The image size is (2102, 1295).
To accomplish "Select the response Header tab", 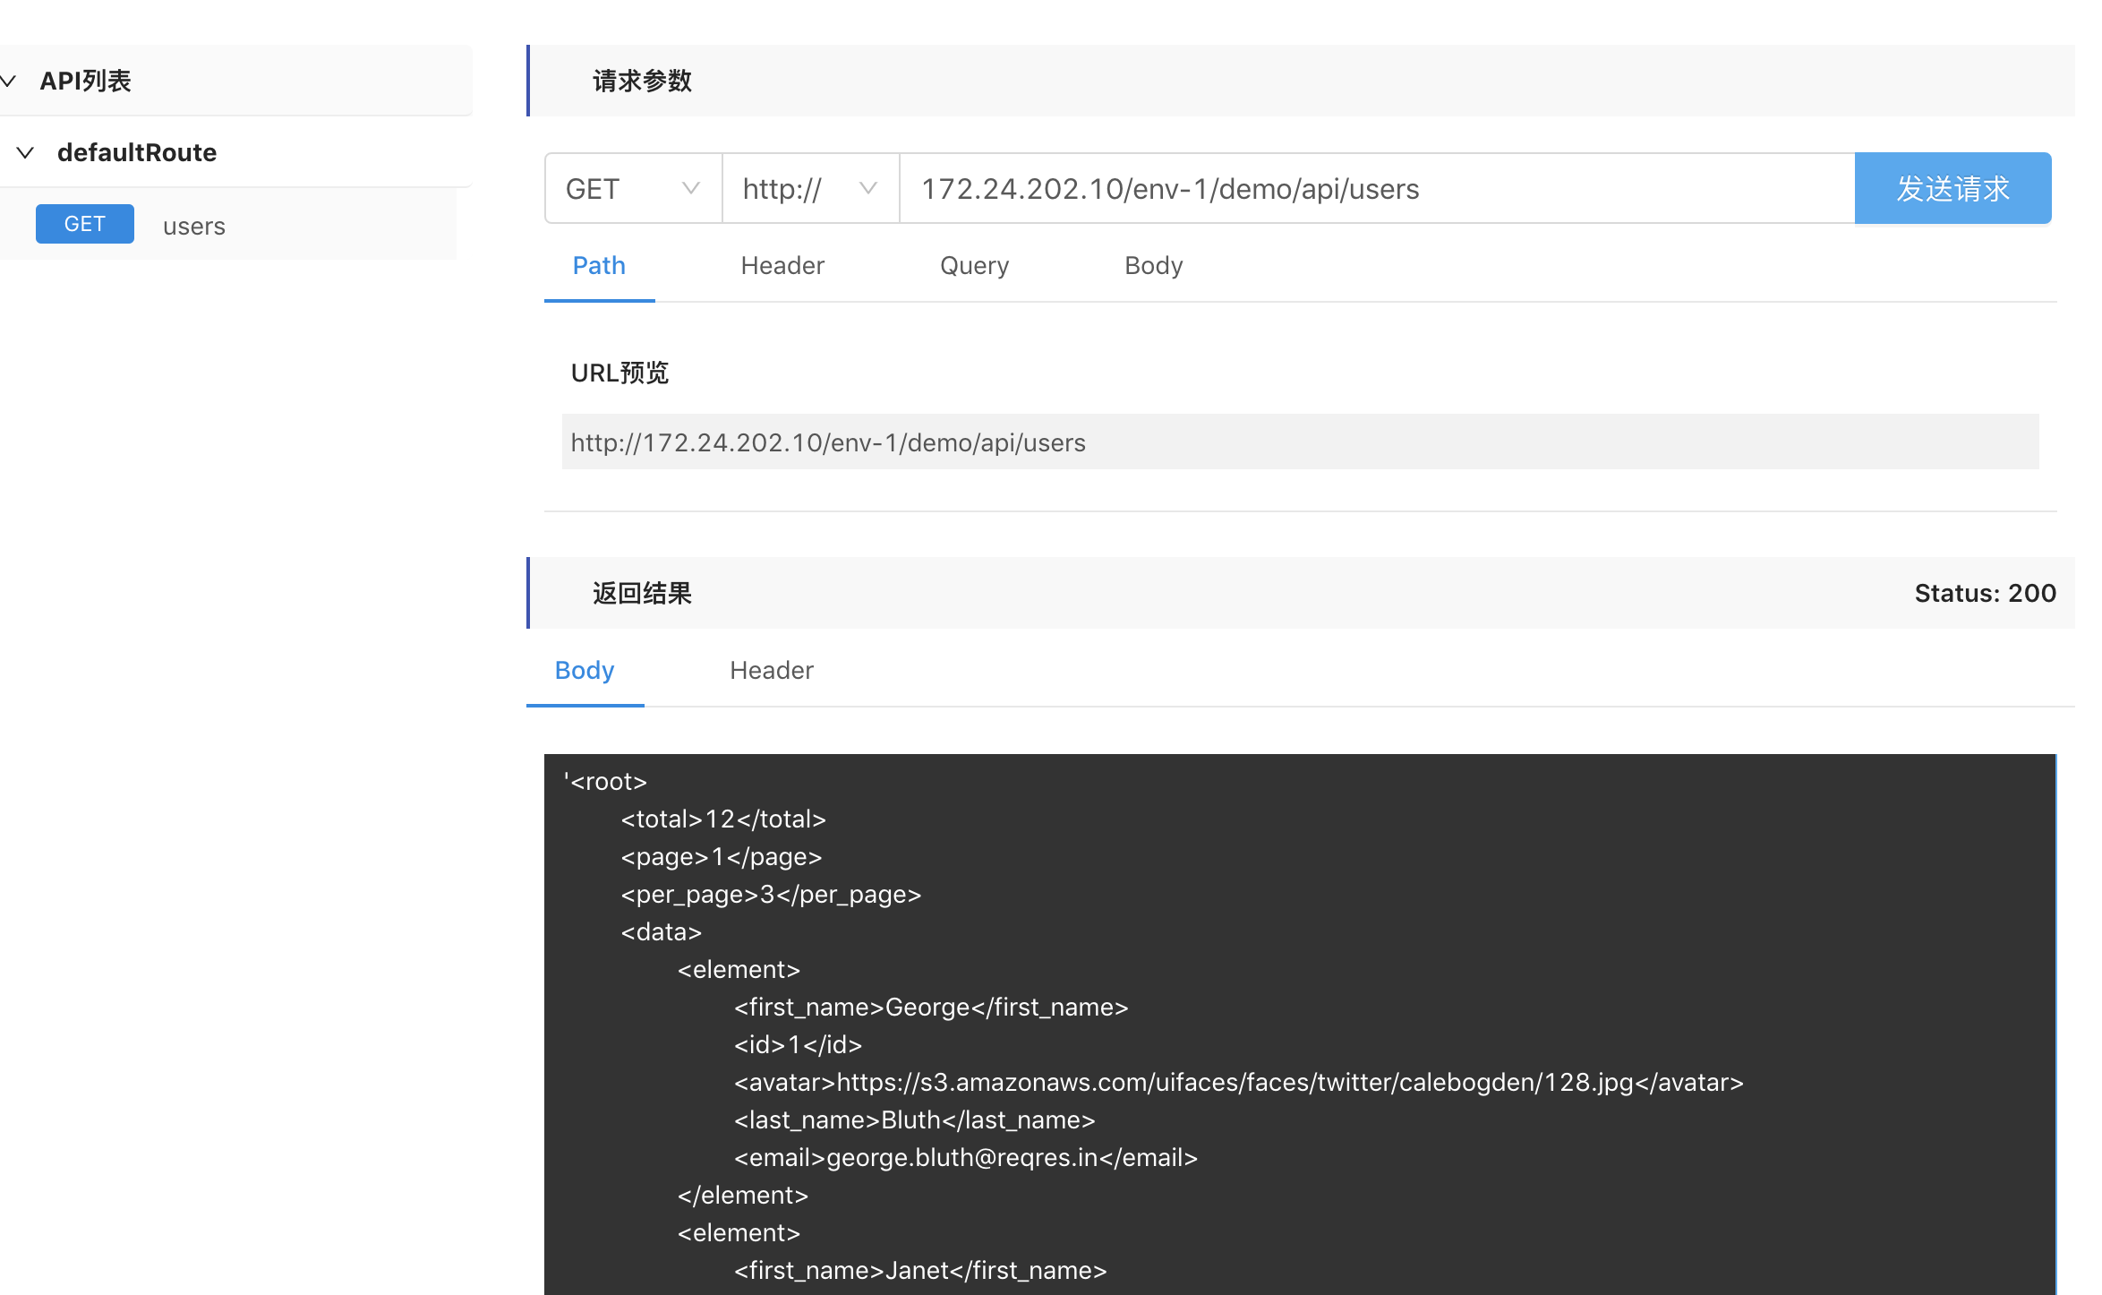I will tap(771, 671).
